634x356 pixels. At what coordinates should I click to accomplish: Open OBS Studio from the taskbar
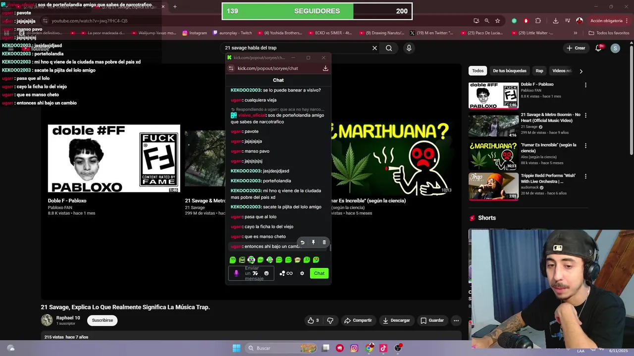[398, 348]
